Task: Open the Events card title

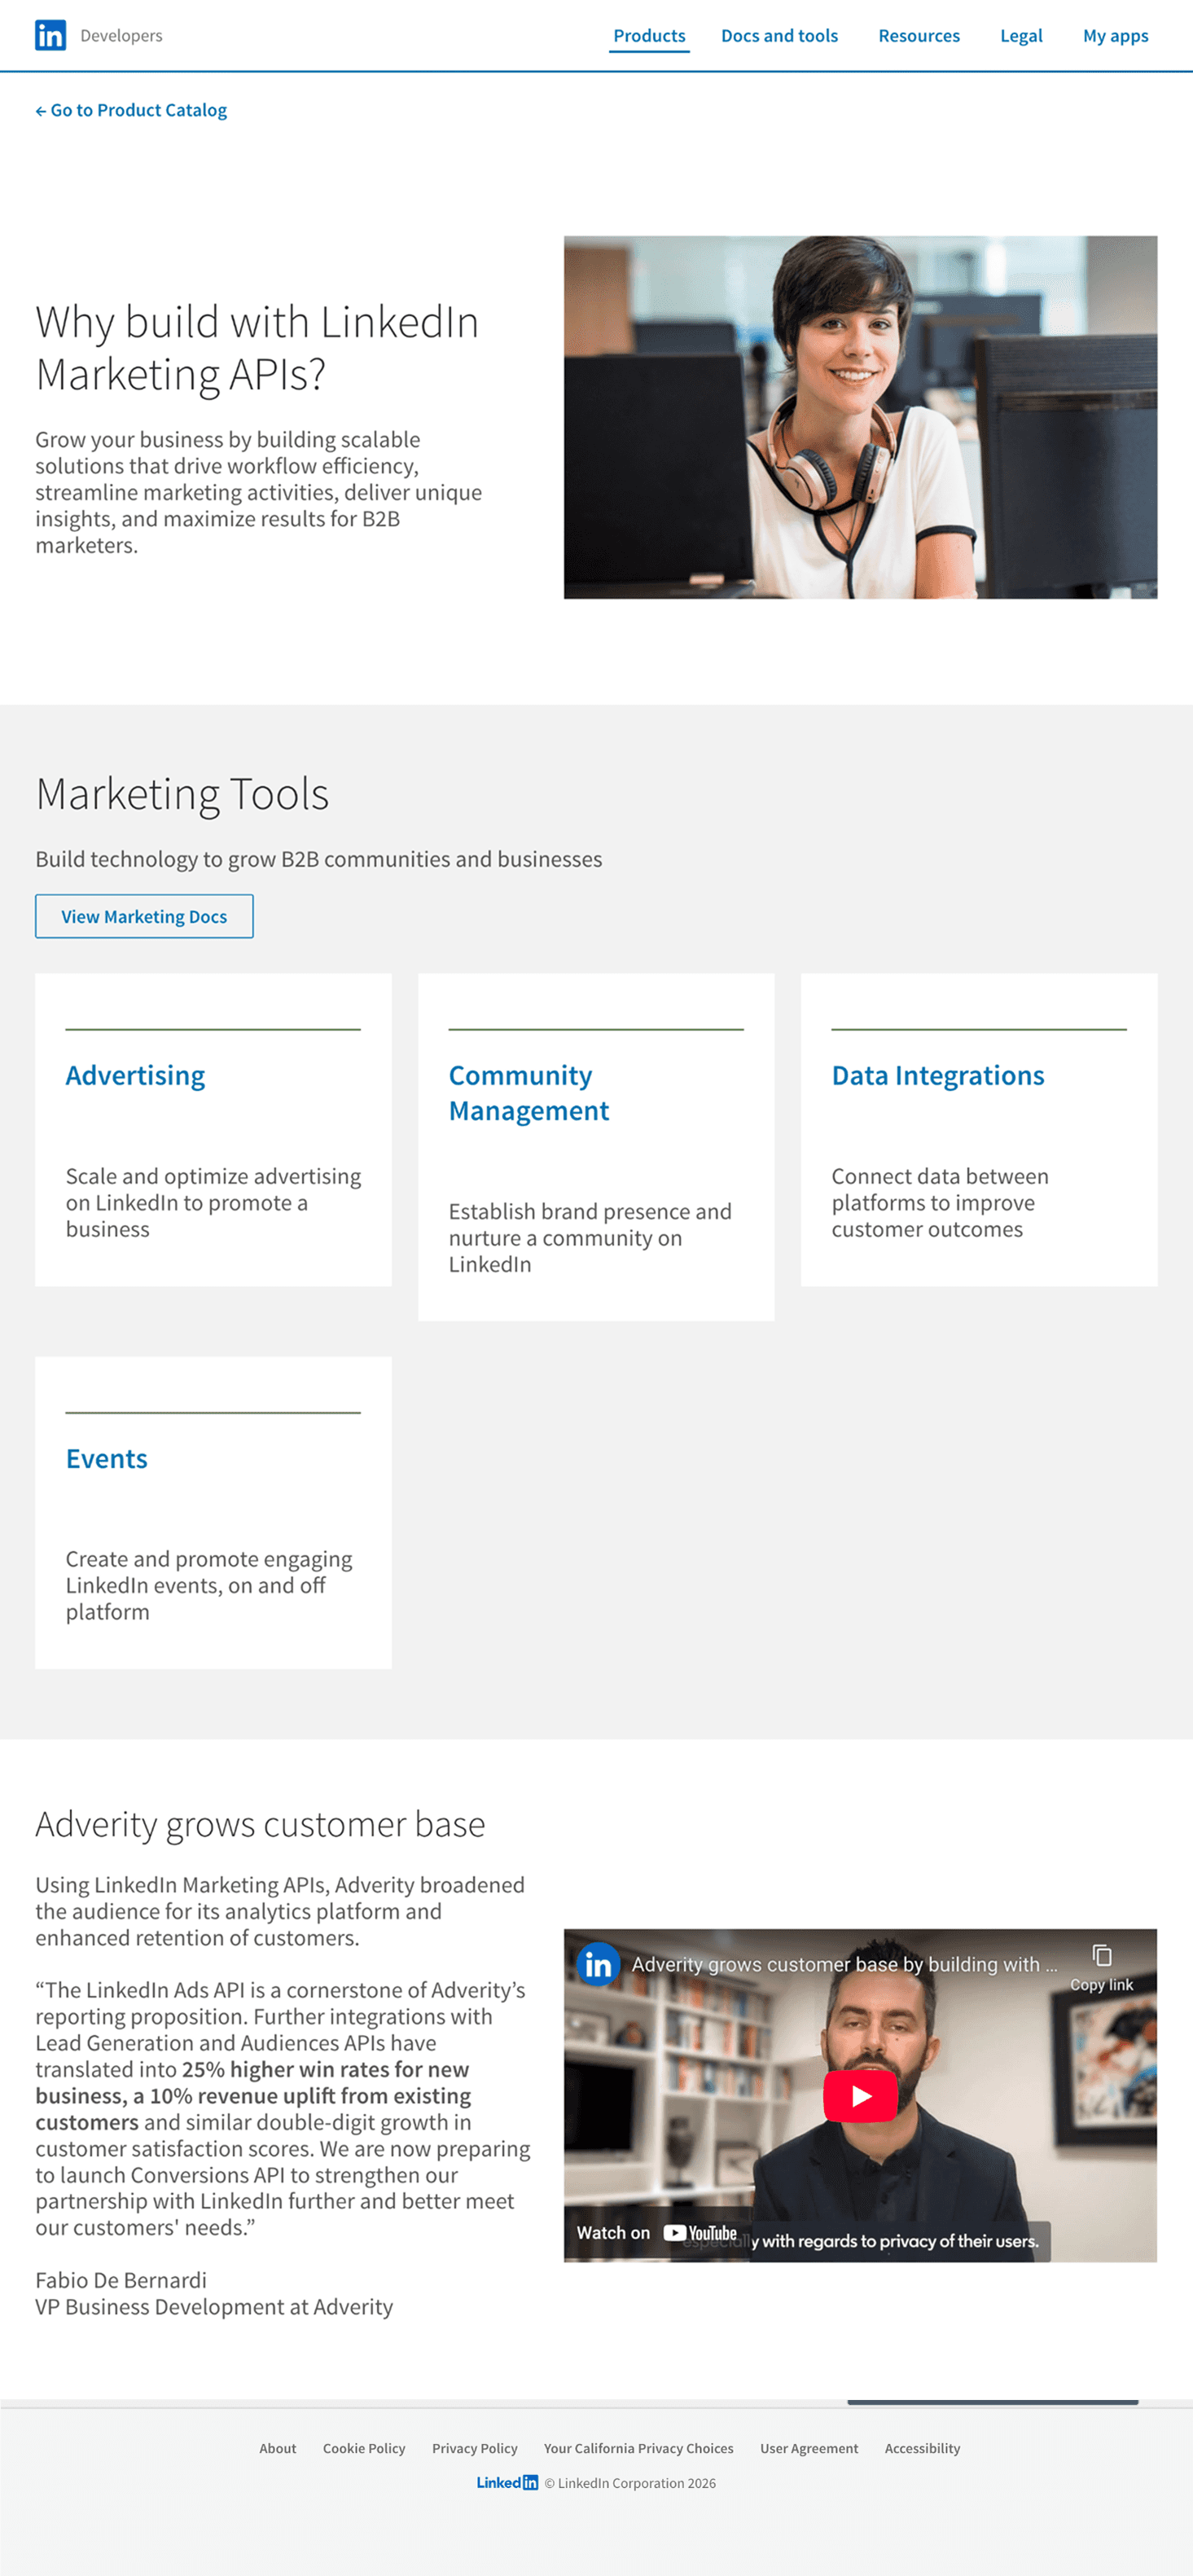Action: (106, 1458)
